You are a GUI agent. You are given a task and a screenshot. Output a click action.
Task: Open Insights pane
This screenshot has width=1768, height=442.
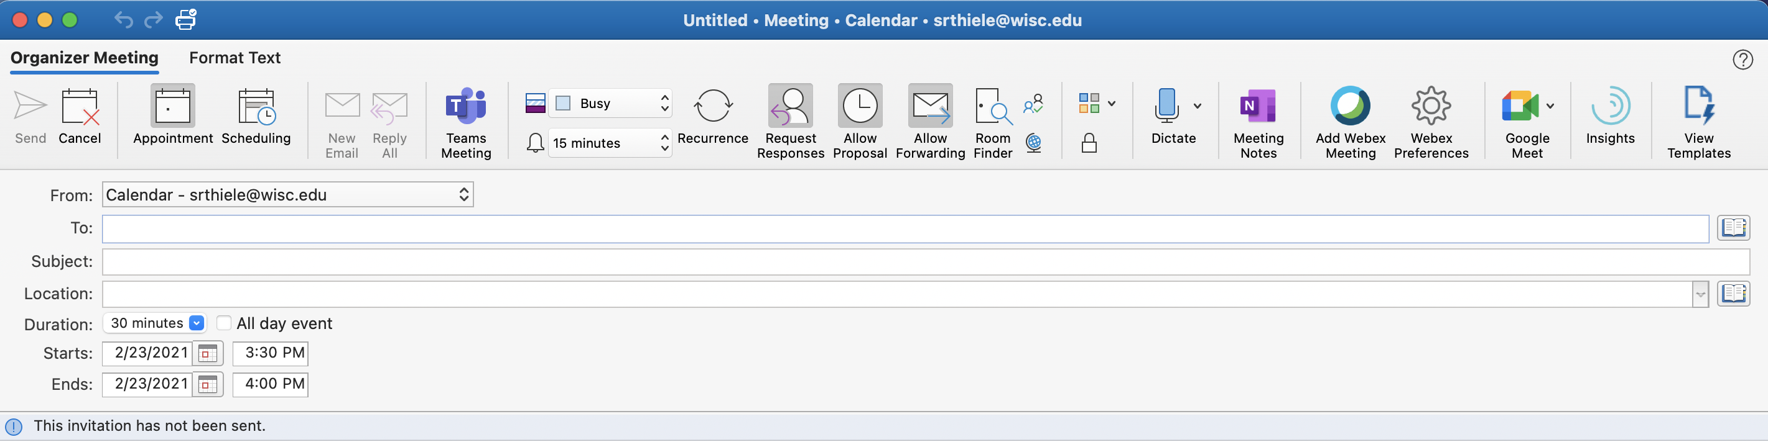(x=1610, y=106)
